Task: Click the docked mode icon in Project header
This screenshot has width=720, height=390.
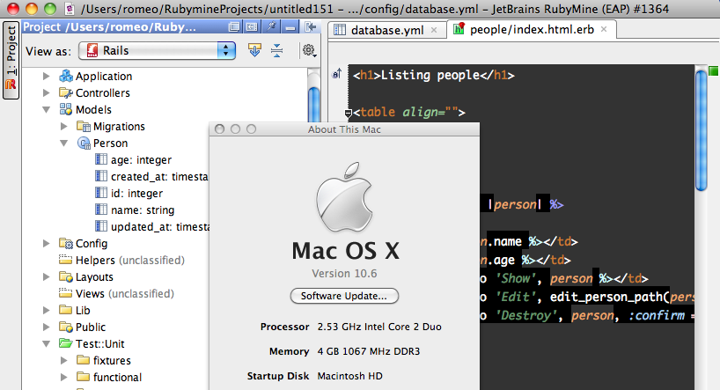Action: pos(252,27)
